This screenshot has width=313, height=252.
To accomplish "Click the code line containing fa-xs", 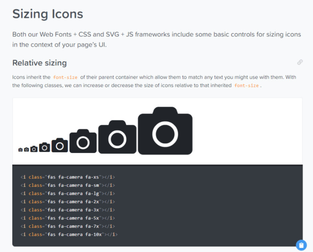I will pyautogui.click(x=68, y=177).
